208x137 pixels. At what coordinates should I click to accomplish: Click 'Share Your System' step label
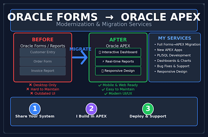[x=35, y=116]
